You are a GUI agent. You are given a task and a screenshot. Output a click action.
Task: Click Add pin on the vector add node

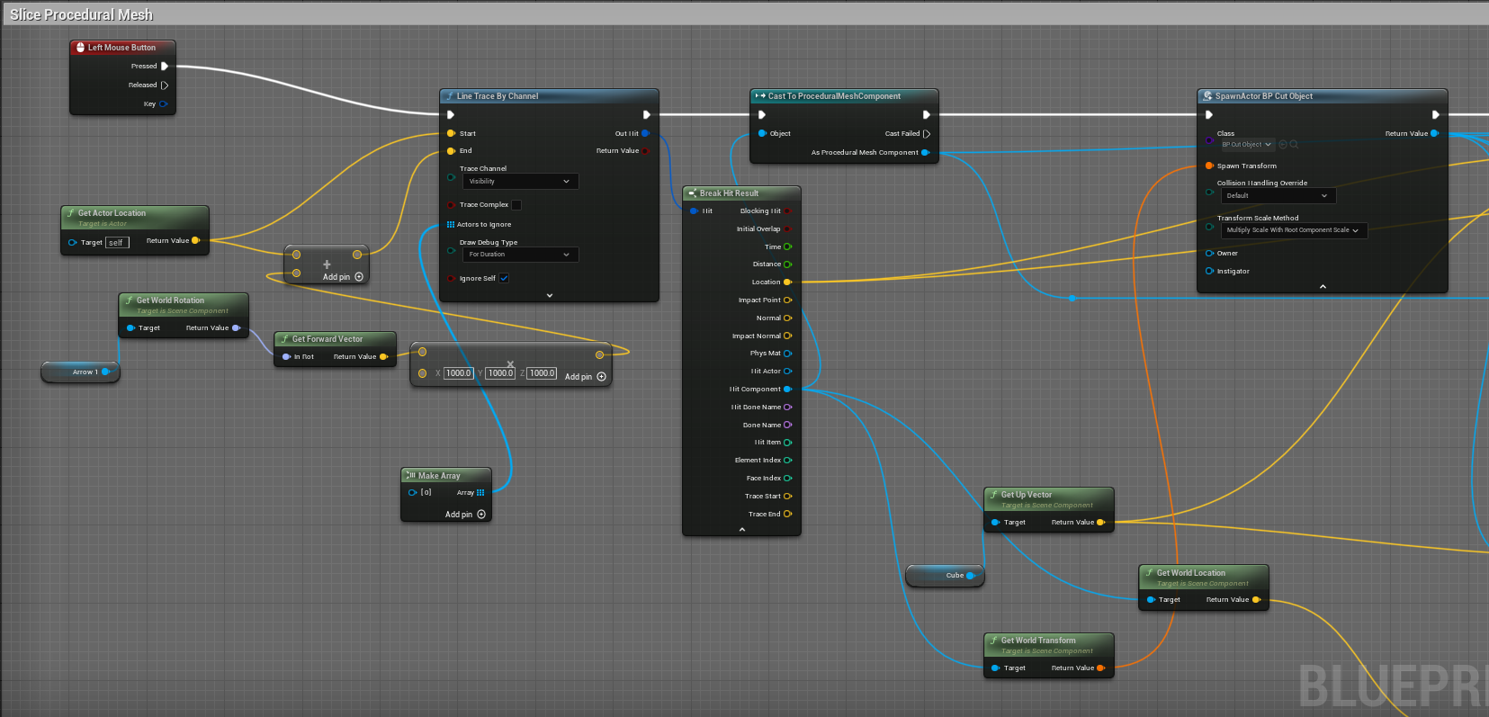(x=343, y=277)
